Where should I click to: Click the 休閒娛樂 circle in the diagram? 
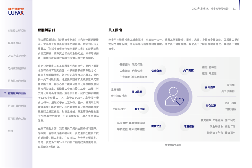(210, 87)
